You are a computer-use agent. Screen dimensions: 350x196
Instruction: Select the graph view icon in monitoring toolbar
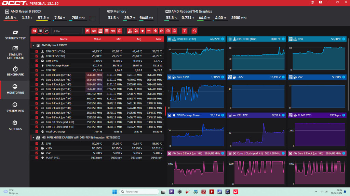click(46, 31)
